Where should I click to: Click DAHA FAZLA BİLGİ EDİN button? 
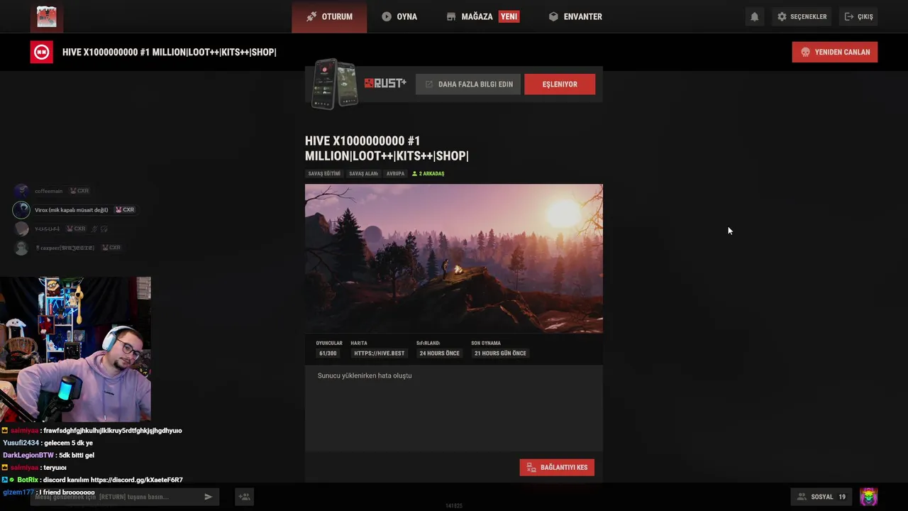[x=468, y=84]
